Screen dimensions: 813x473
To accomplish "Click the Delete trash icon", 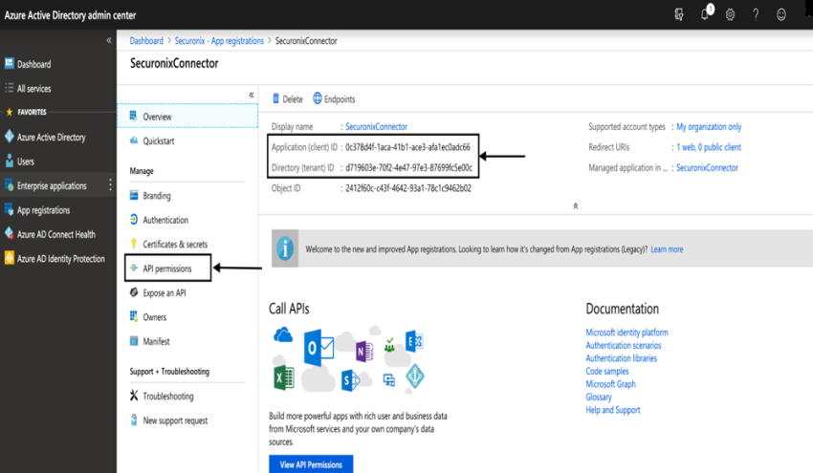I will pyautogui.click(x=276, y=99).
